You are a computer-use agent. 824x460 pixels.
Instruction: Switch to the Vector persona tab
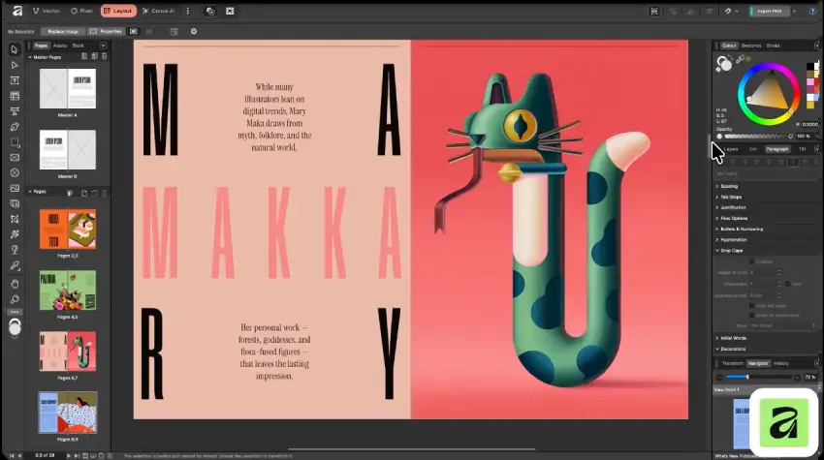tap(47, 11)
